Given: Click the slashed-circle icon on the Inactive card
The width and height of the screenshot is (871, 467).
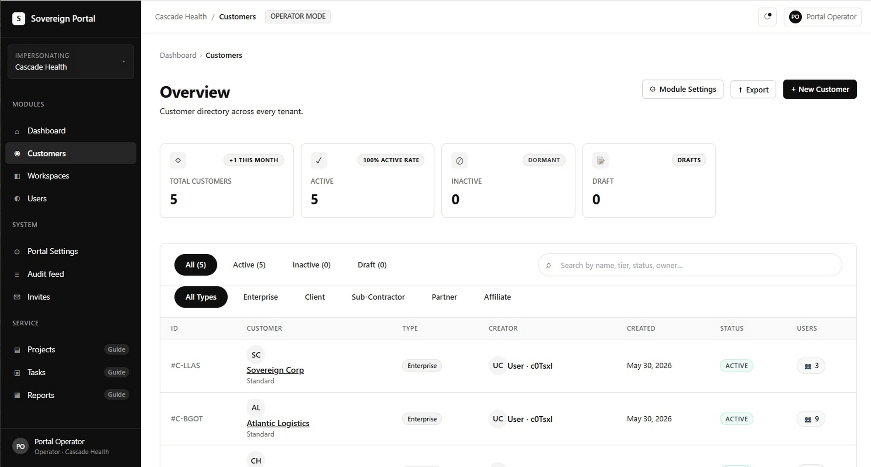Looking at the screenshot, I should point(459,160).
